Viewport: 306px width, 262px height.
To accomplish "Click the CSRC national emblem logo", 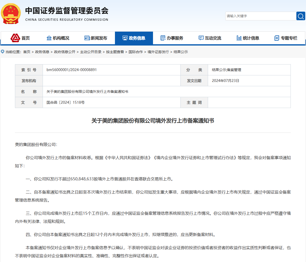I will click(11, 14).
